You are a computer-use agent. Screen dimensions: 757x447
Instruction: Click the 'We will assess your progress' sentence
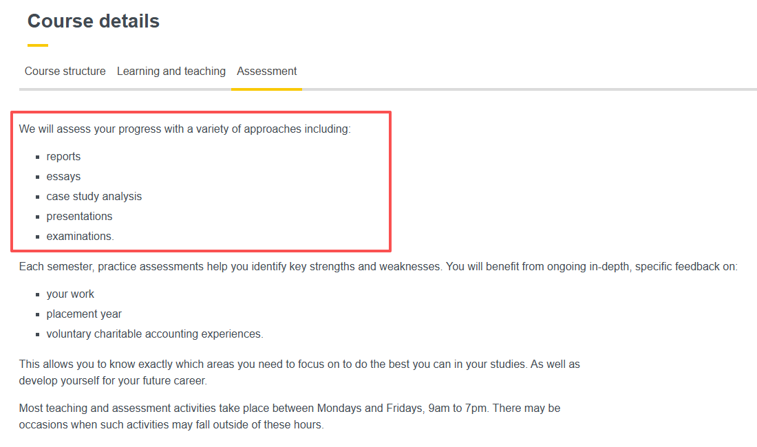184,129
